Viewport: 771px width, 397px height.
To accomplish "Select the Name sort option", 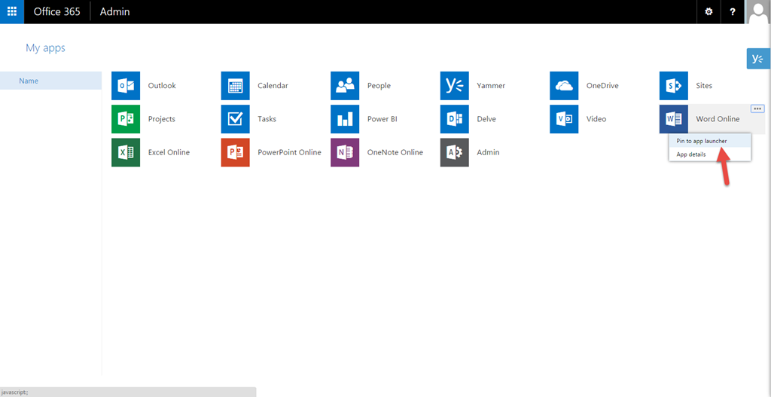I will click(x=50, y=81).
